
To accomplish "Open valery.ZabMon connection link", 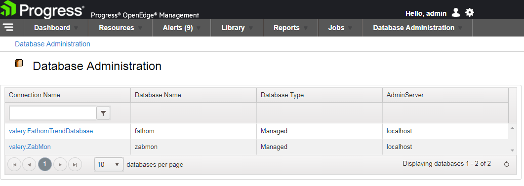I will (30, 147).
